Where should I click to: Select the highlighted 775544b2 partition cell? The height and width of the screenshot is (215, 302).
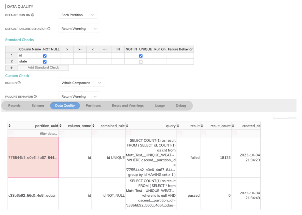(33, 157)
